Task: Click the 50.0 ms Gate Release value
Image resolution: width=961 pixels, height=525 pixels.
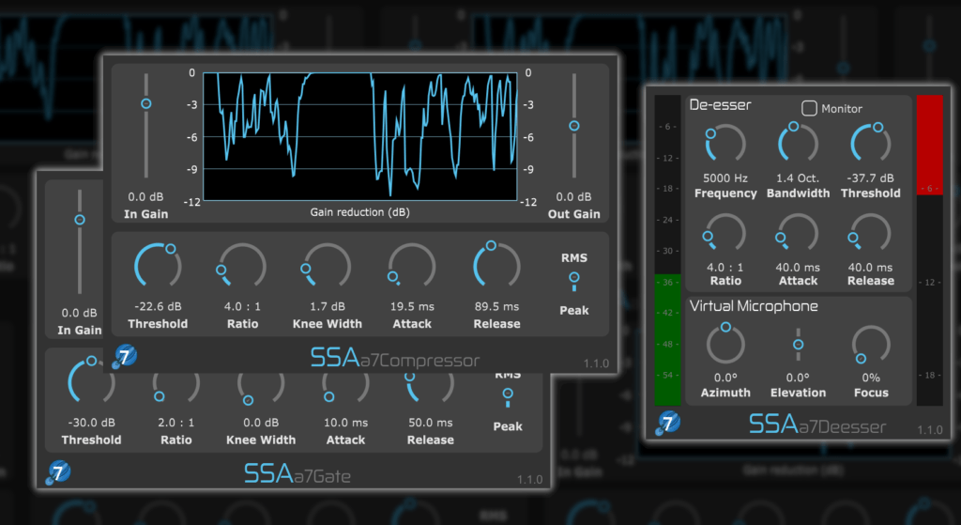Action: 431,423
